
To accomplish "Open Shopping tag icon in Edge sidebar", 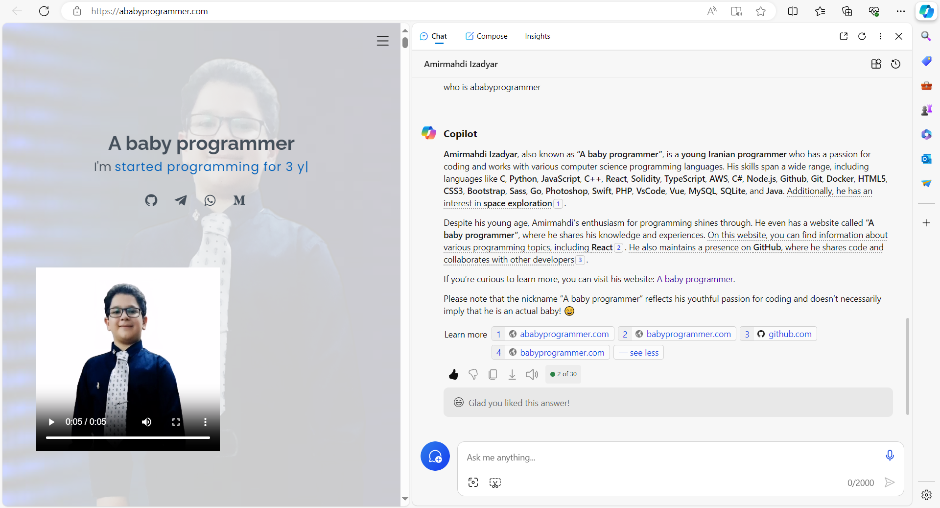I will click(x=926, y=61).
